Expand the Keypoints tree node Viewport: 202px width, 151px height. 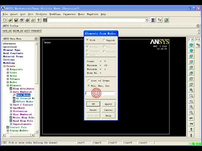[x=8, y=69]
